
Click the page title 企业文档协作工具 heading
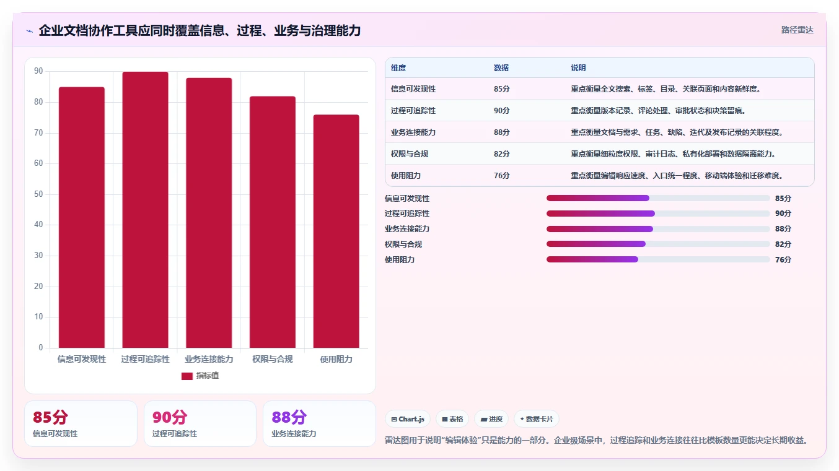(200, 30)
